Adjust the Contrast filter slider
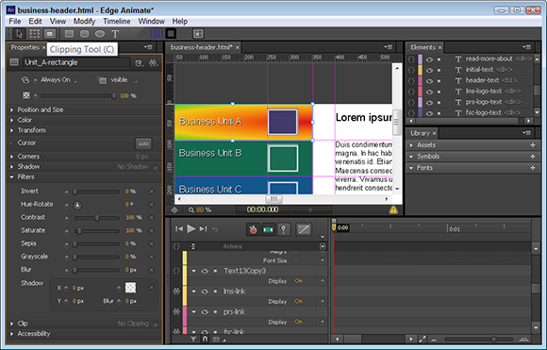The width and height of the screenshot is (547, 350). [97, 218]
